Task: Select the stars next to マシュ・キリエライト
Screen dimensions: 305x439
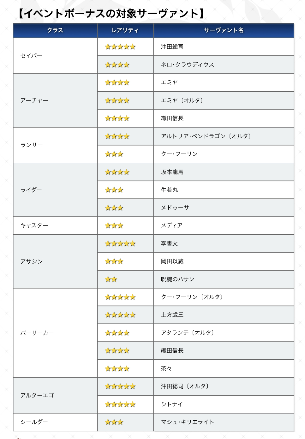Action: coord(114,422)
